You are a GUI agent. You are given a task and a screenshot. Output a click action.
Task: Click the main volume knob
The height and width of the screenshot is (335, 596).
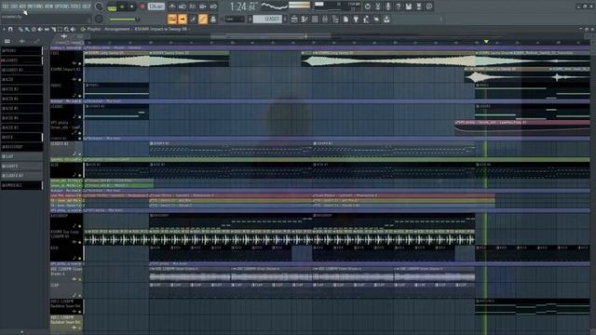99,7
